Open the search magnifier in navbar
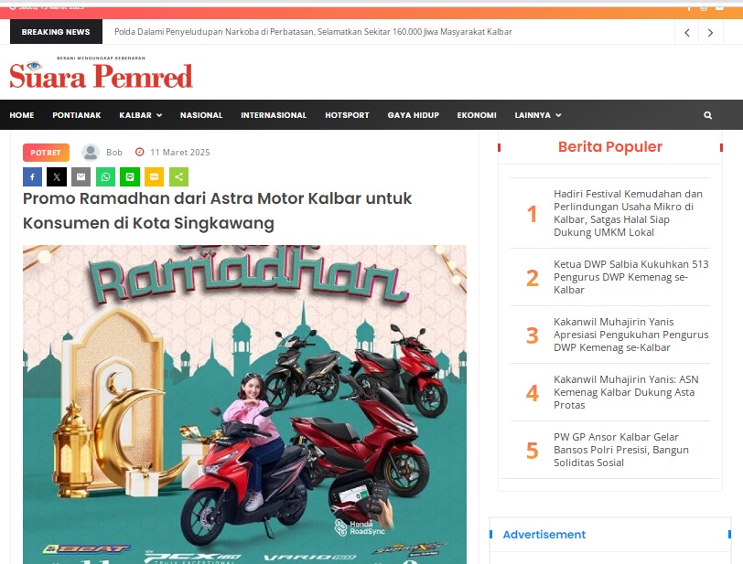743x564 pixels. pos(707,115)
